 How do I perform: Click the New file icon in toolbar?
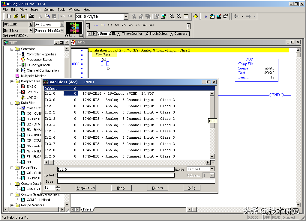(9, 16)
